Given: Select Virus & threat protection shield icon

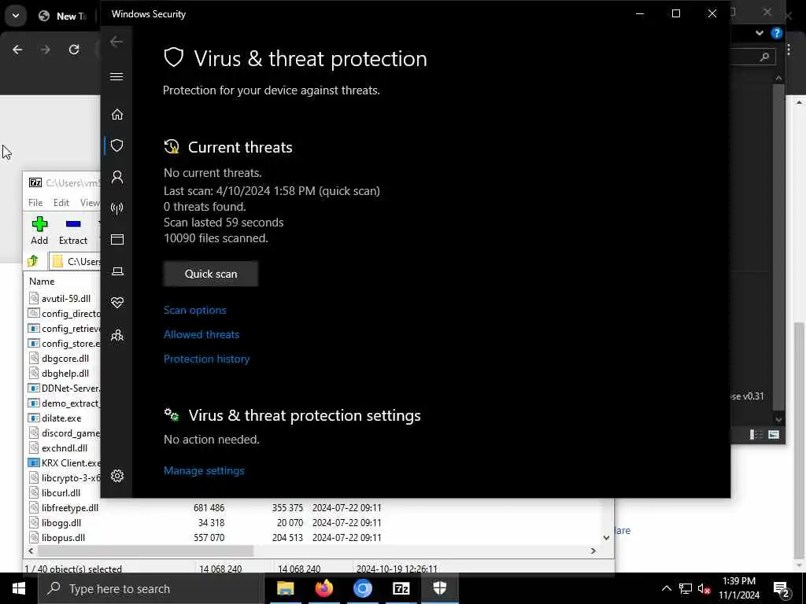Looking at the screenshot, I should (117, 145).
